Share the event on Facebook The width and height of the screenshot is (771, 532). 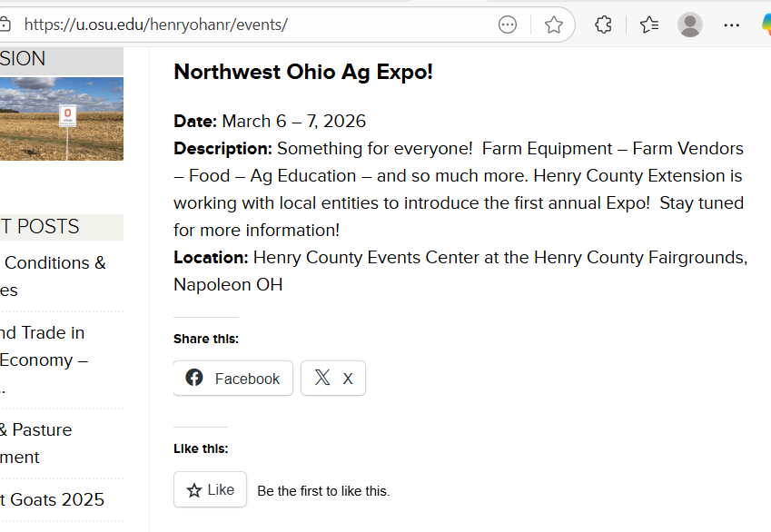[233, 379]
